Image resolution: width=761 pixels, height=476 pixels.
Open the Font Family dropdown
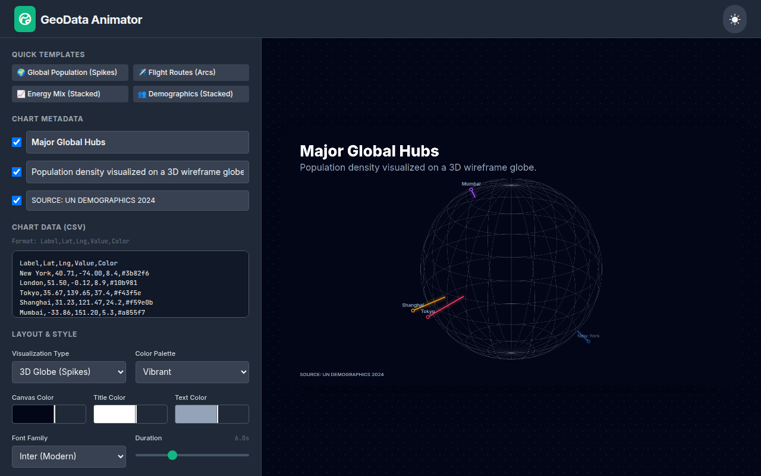tap(68, 456)
